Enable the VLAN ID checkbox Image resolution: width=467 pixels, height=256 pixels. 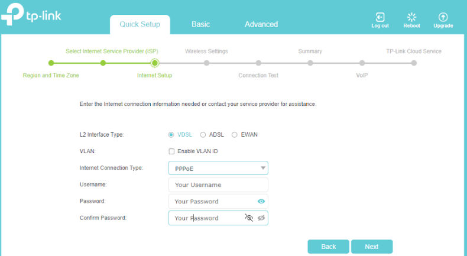(x=171, y=151)
